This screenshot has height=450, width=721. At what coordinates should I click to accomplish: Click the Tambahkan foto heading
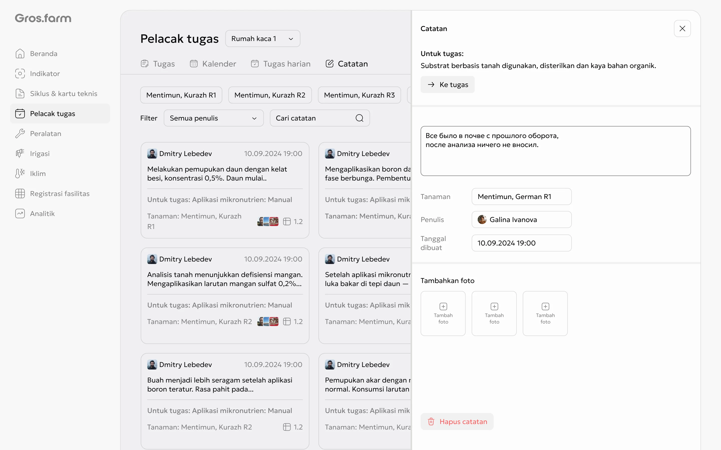(x=447, y=280)
